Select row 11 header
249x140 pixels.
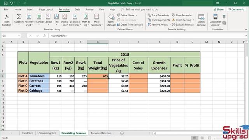click(x=3, y=91)
